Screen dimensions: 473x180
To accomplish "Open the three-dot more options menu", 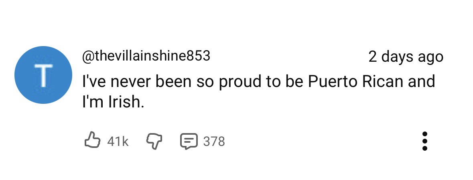I will 425,141.
